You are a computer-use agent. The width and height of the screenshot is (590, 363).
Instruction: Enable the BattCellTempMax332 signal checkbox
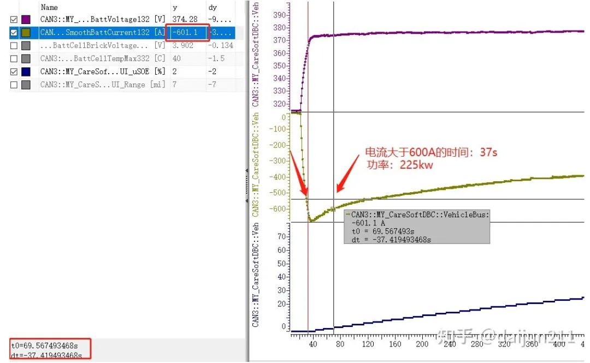pos(14,59)
